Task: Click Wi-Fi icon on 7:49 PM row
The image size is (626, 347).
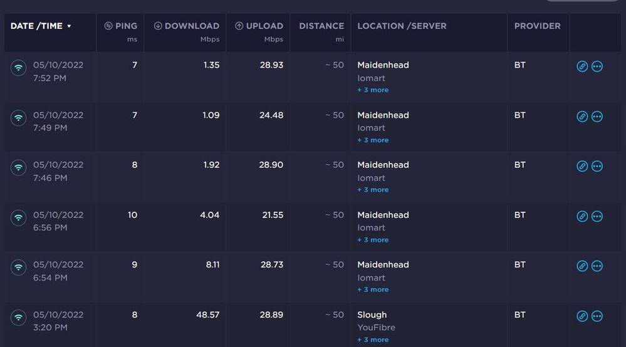Action: [19, 117]
